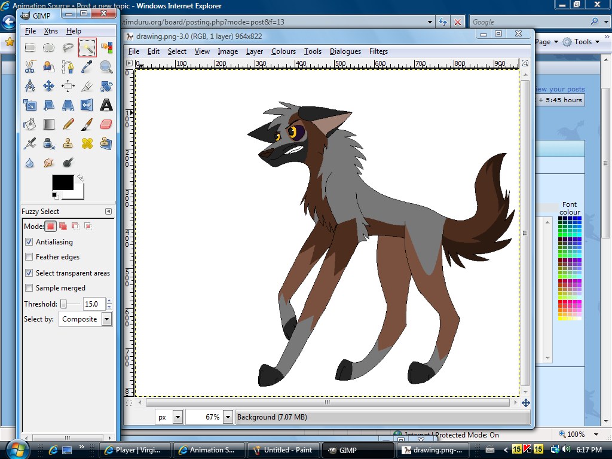612x459 pixels.
Task: Open the zoom percentage dropdown
Action: point(227,417)
